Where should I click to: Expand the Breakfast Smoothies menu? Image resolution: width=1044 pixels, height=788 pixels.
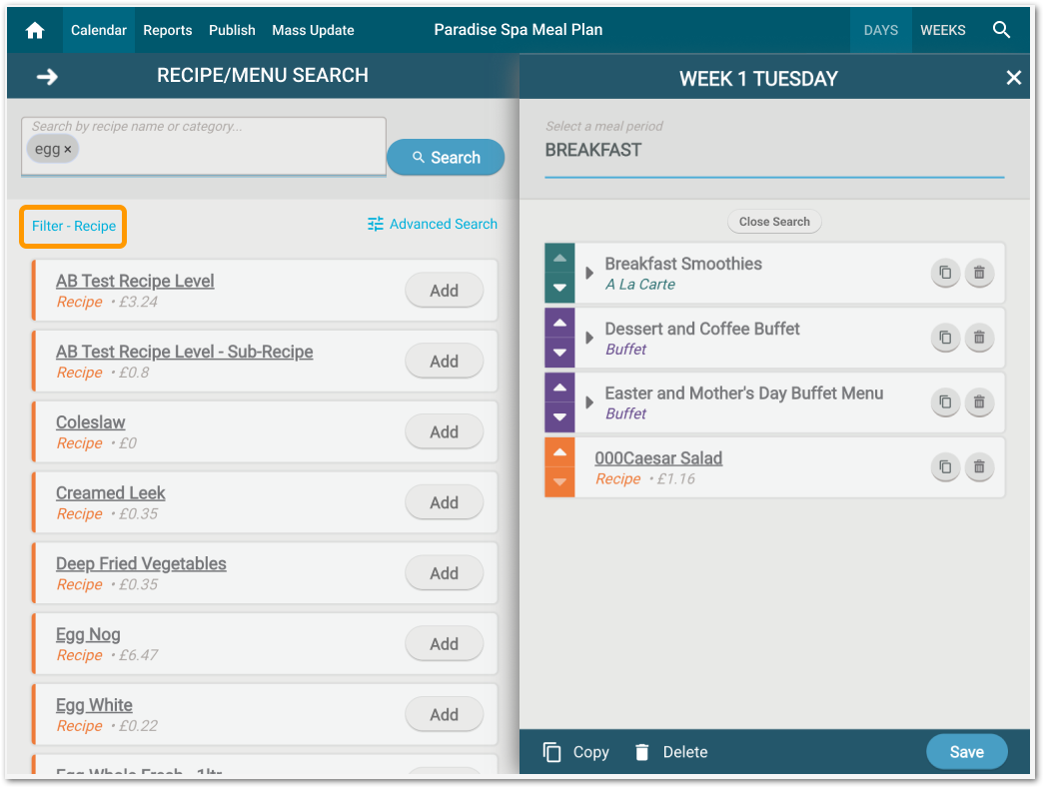pos(589,273)
